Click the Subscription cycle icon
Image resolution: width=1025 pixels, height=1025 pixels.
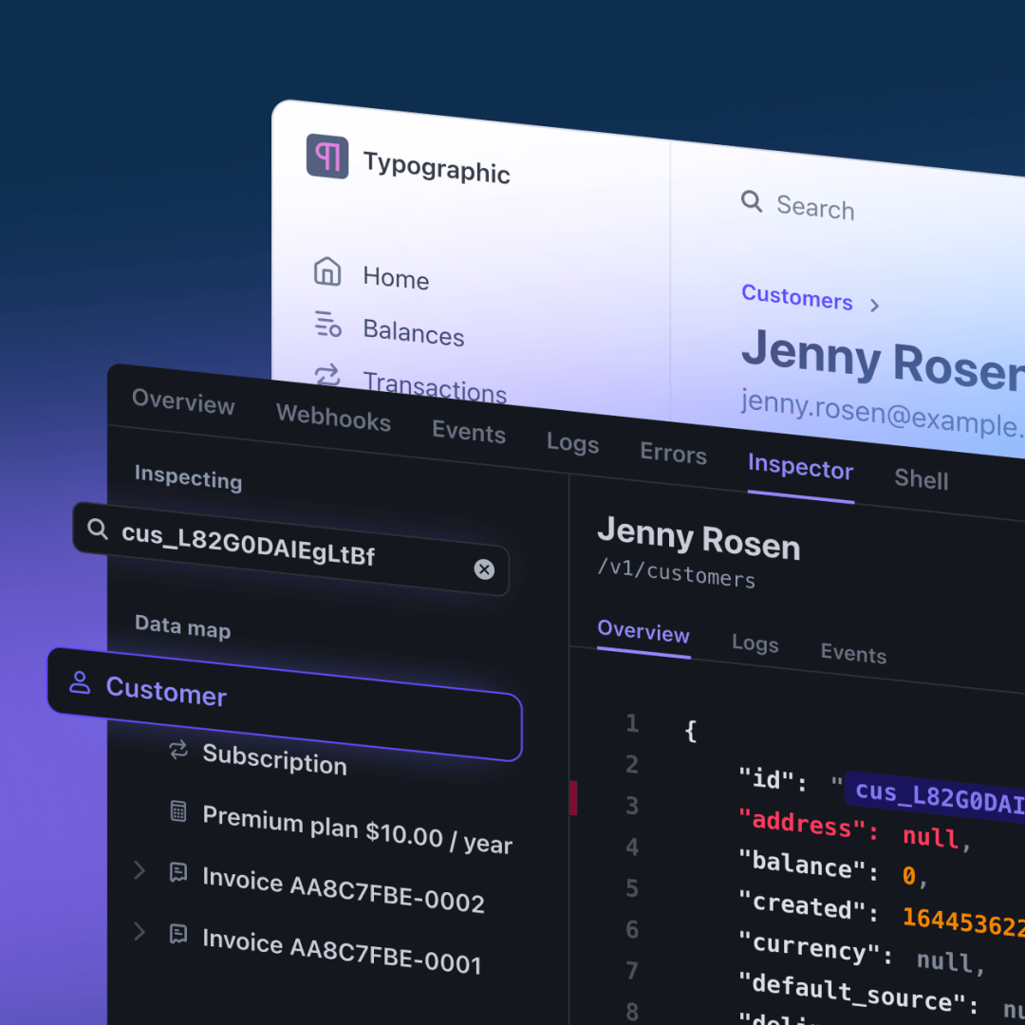(x=178, y=749)
